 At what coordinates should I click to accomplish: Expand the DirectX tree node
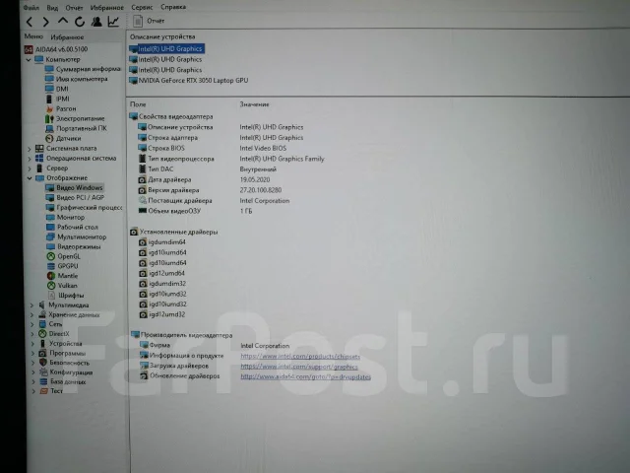[x=32, y=334]
